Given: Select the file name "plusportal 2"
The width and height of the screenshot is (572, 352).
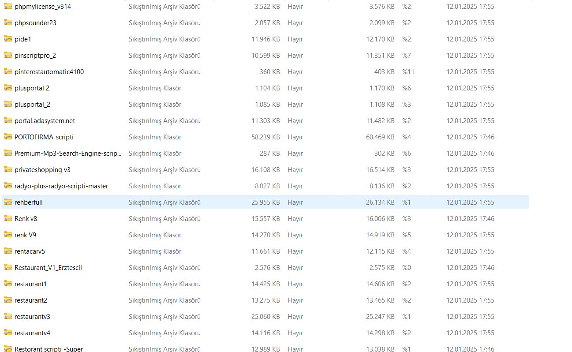Looking at the screenshot, I should point(32,88).
